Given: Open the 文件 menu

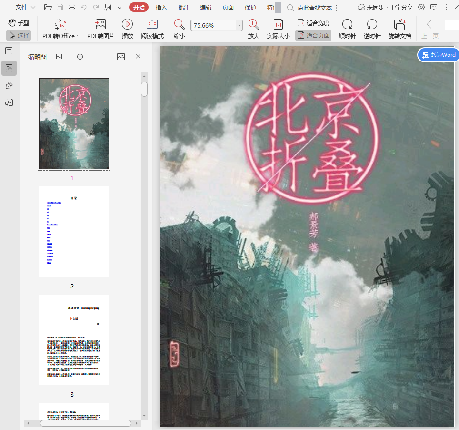Looking at the screenshot, I should tap(17, 7).
